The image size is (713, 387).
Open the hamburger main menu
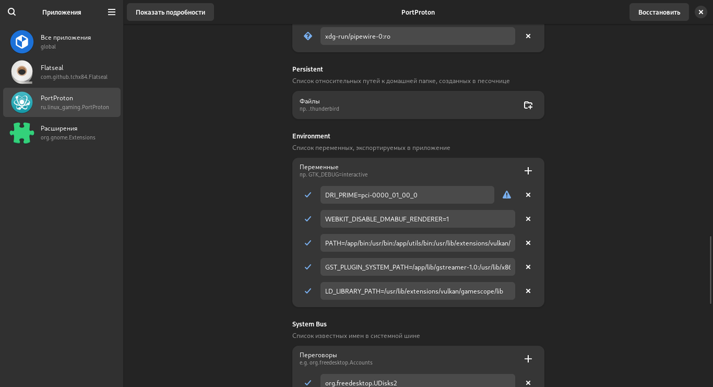pos(112,12)
